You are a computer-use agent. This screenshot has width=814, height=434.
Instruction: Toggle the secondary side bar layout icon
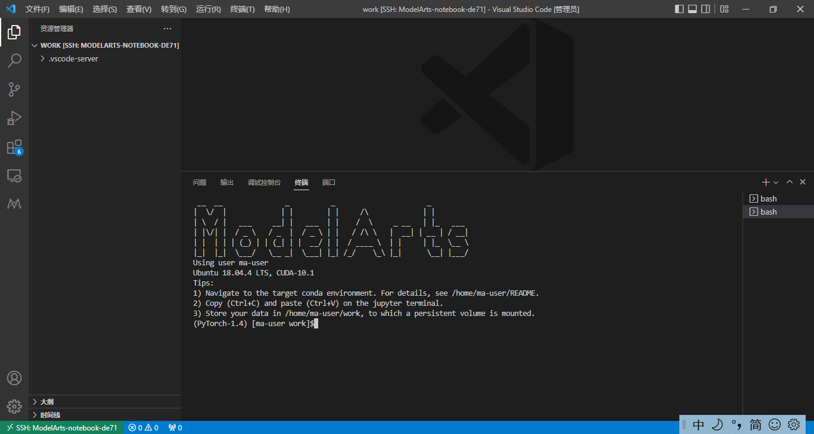(706, 9)
